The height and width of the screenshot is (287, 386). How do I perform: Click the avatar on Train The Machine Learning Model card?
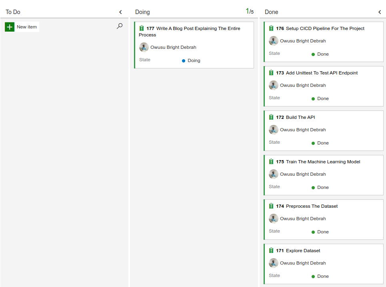coord(274,174)
